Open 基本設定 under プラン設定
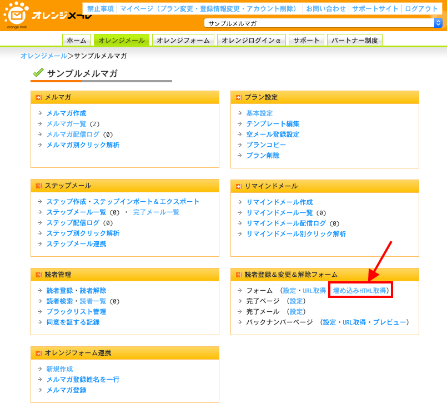 [x=259, y=113]
